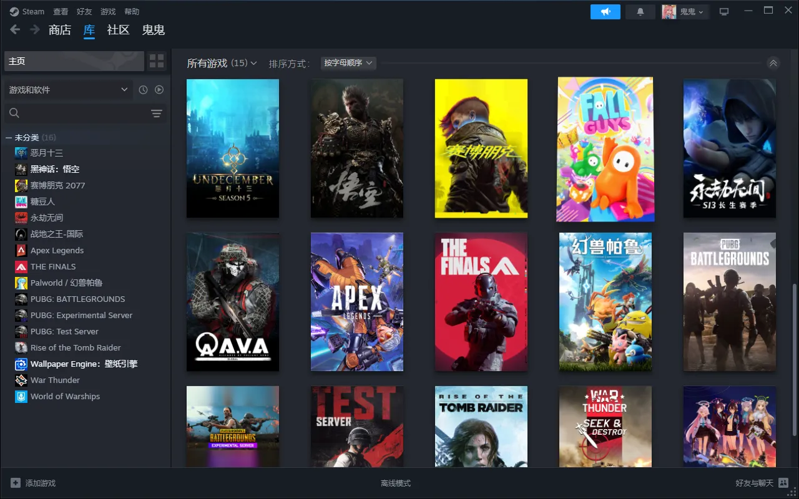Collapse the 未分类 category
Screen dimensions: 799x499
click(9, 137)
